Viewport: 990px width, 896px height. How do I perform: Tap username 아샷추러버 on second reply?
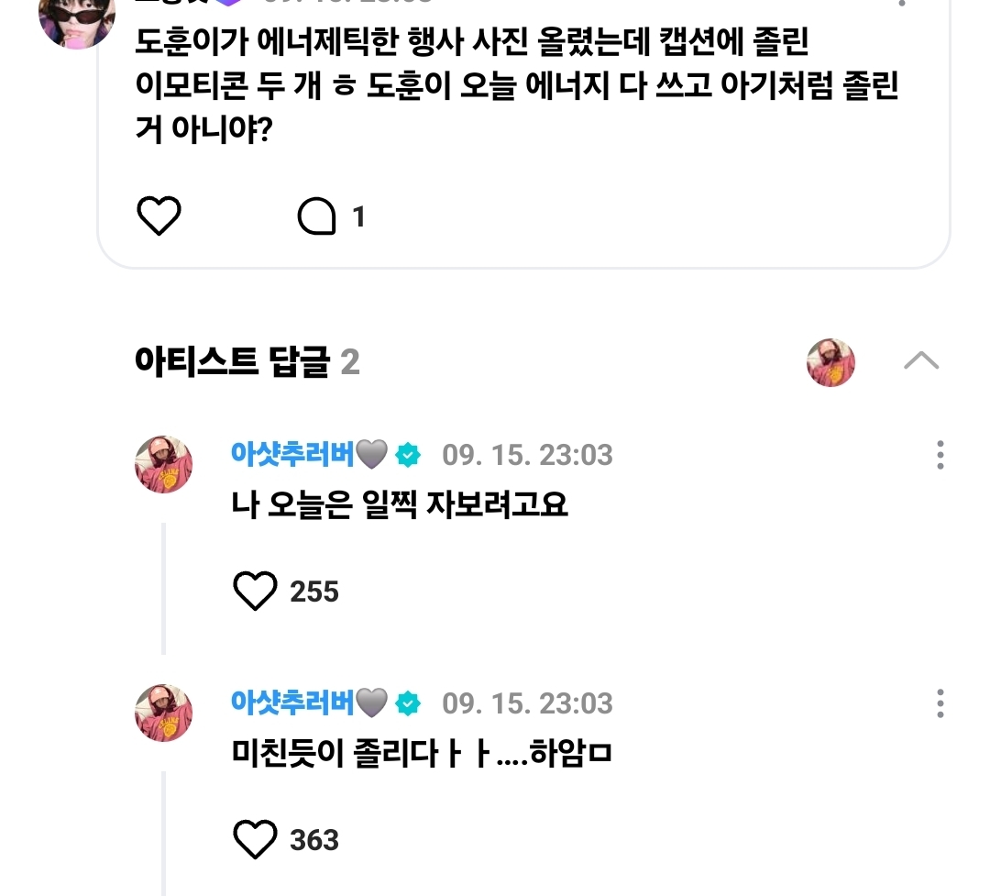tap(292, 702)
